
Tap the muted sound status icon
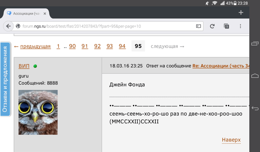[207, 3]
